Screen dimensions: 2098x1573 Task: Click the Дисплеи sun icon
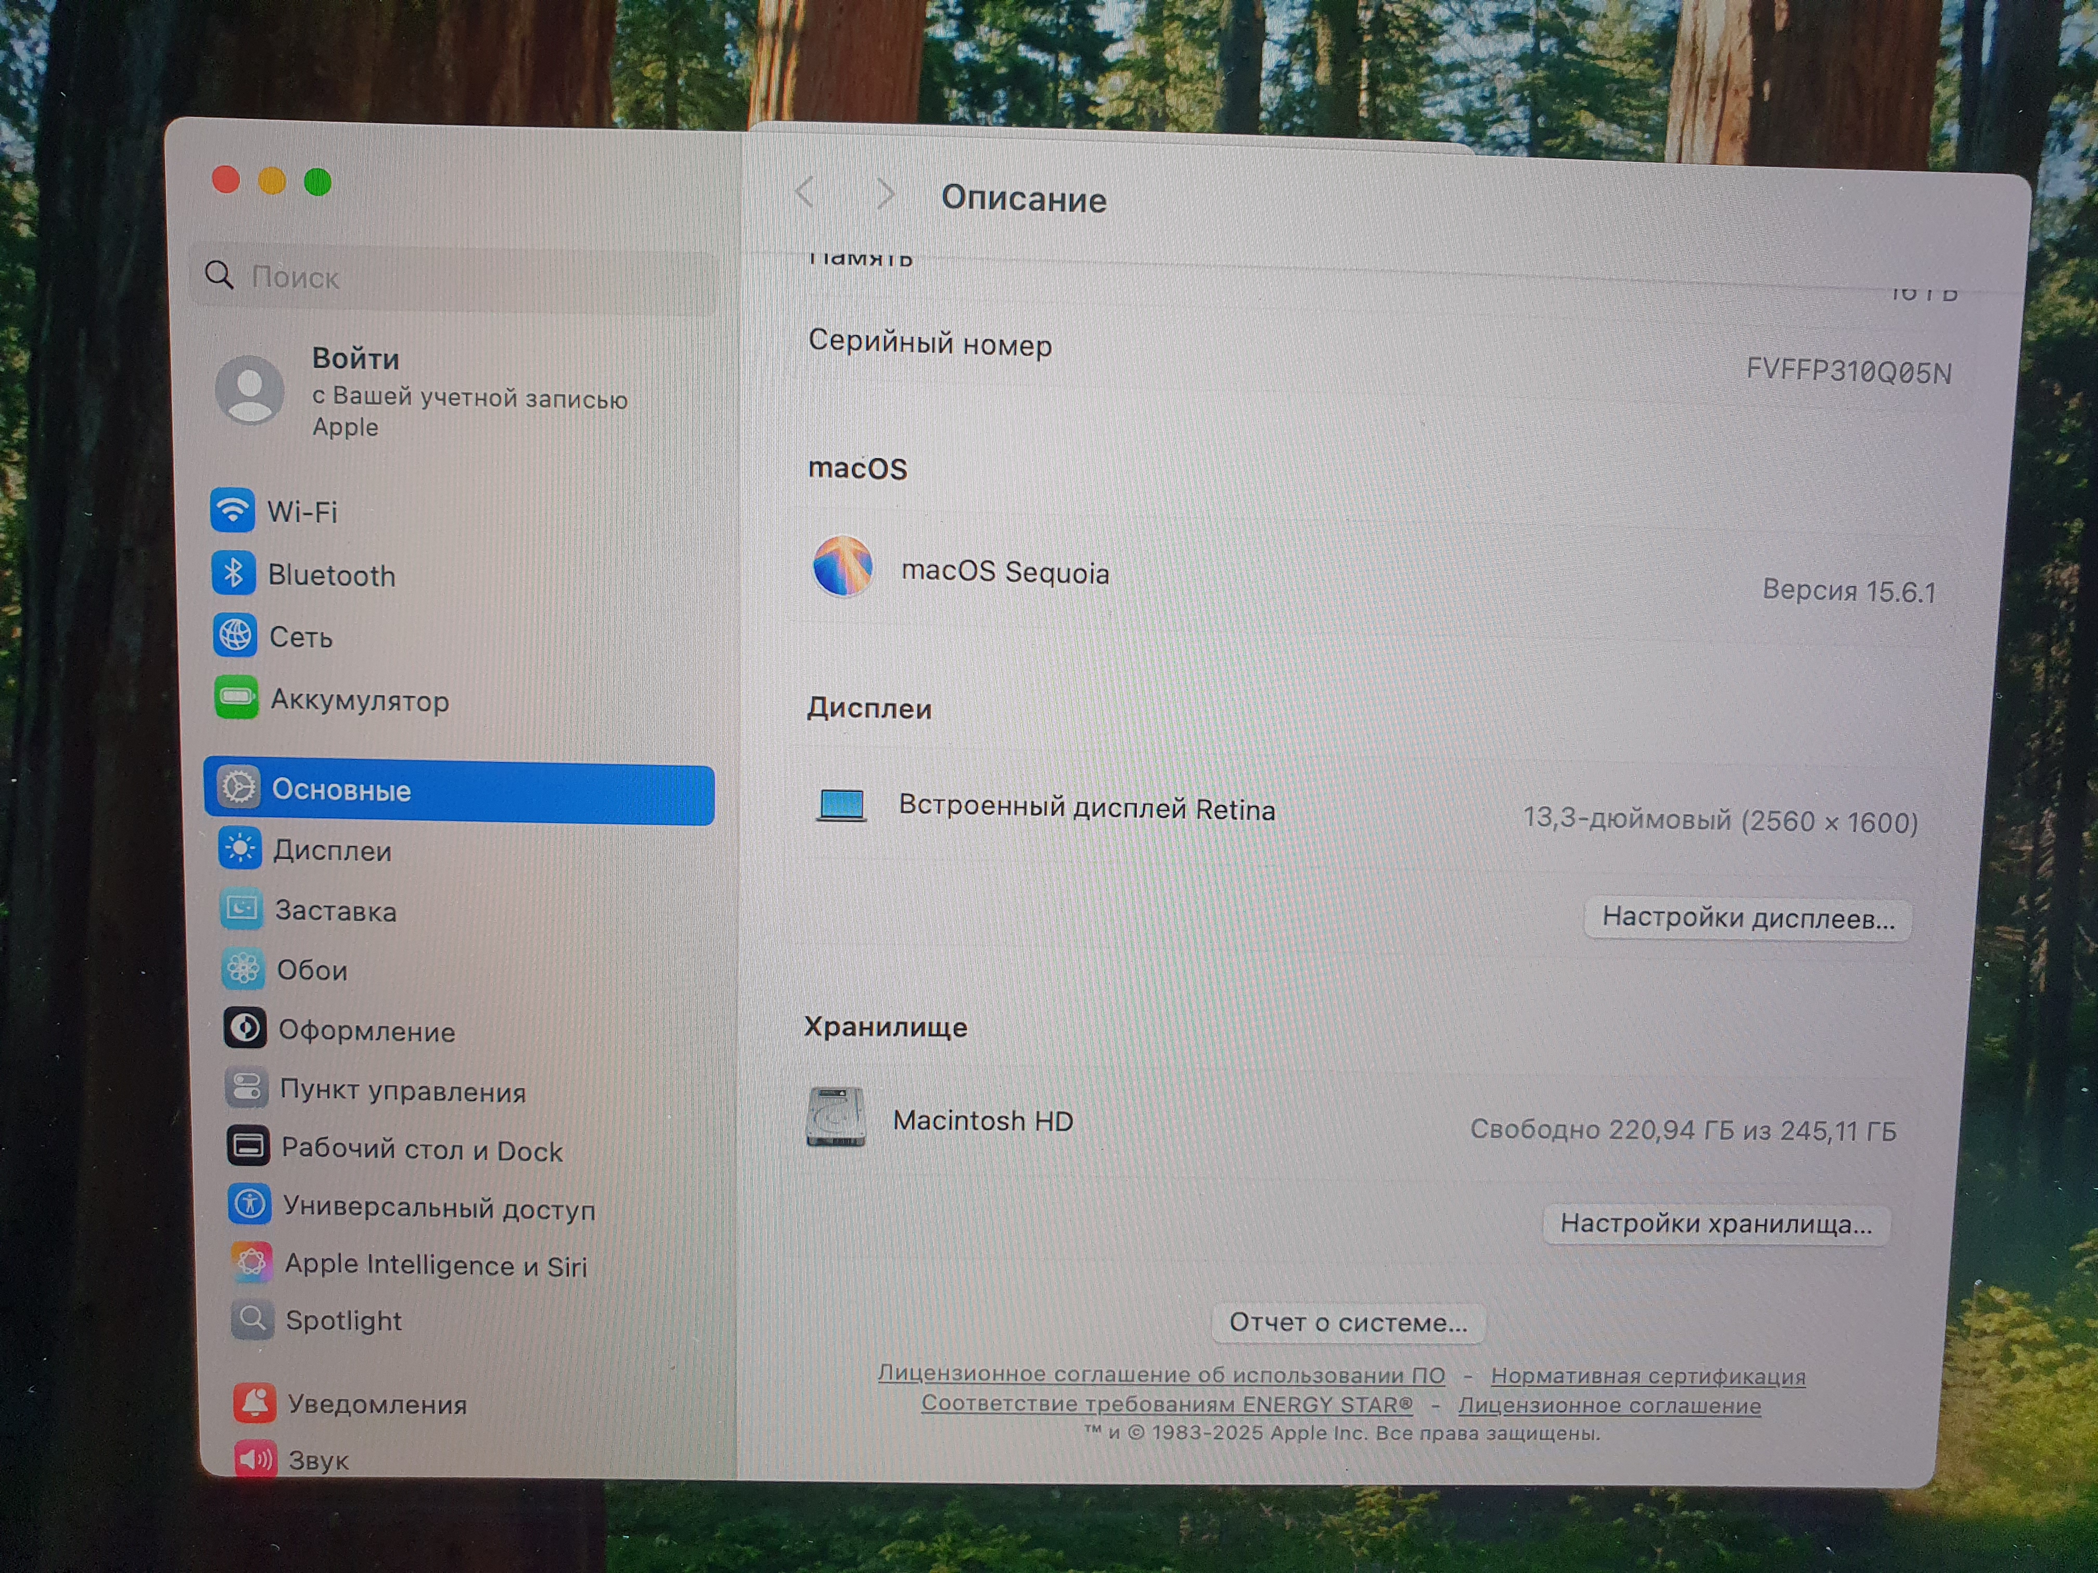click(x=240, y=848)
